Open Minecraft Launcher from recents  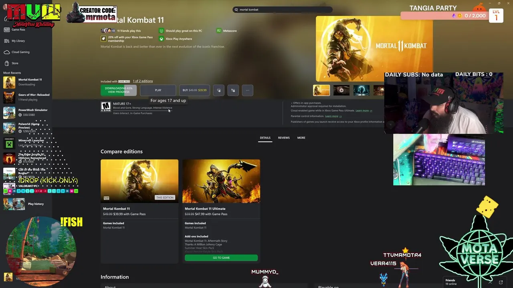[26, 143]
